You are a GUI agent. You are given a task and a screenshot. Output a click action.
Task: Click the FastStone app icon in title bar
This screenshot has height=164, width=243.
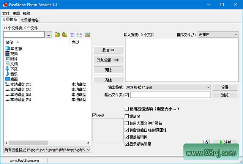tap(5, 5)
